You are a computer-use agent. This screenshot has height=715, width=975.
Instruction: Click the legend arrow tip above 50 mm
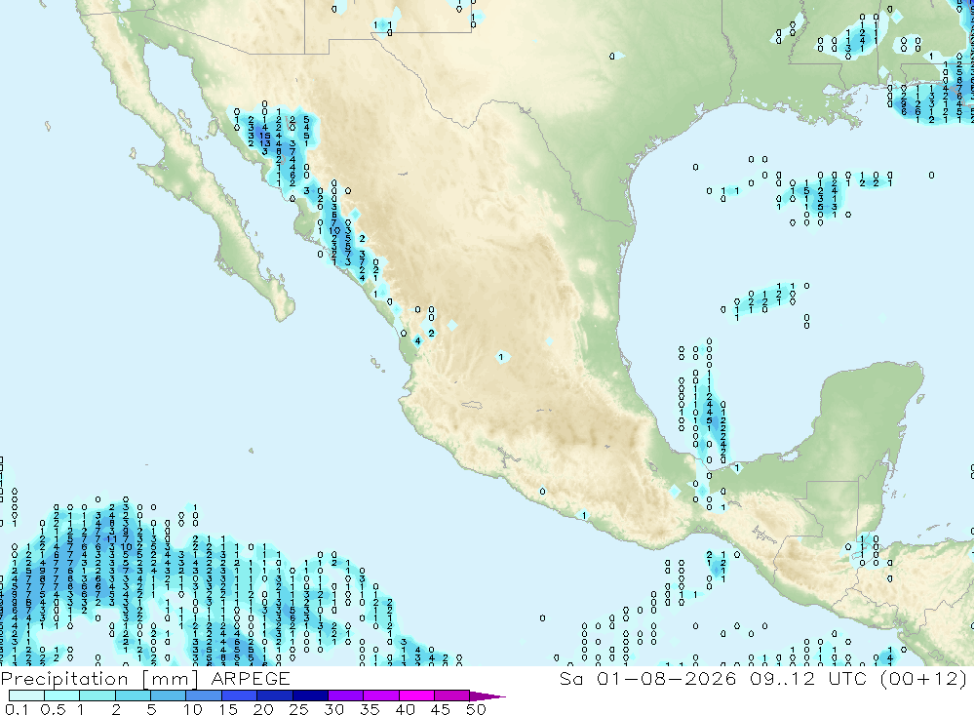coord(488,696)
